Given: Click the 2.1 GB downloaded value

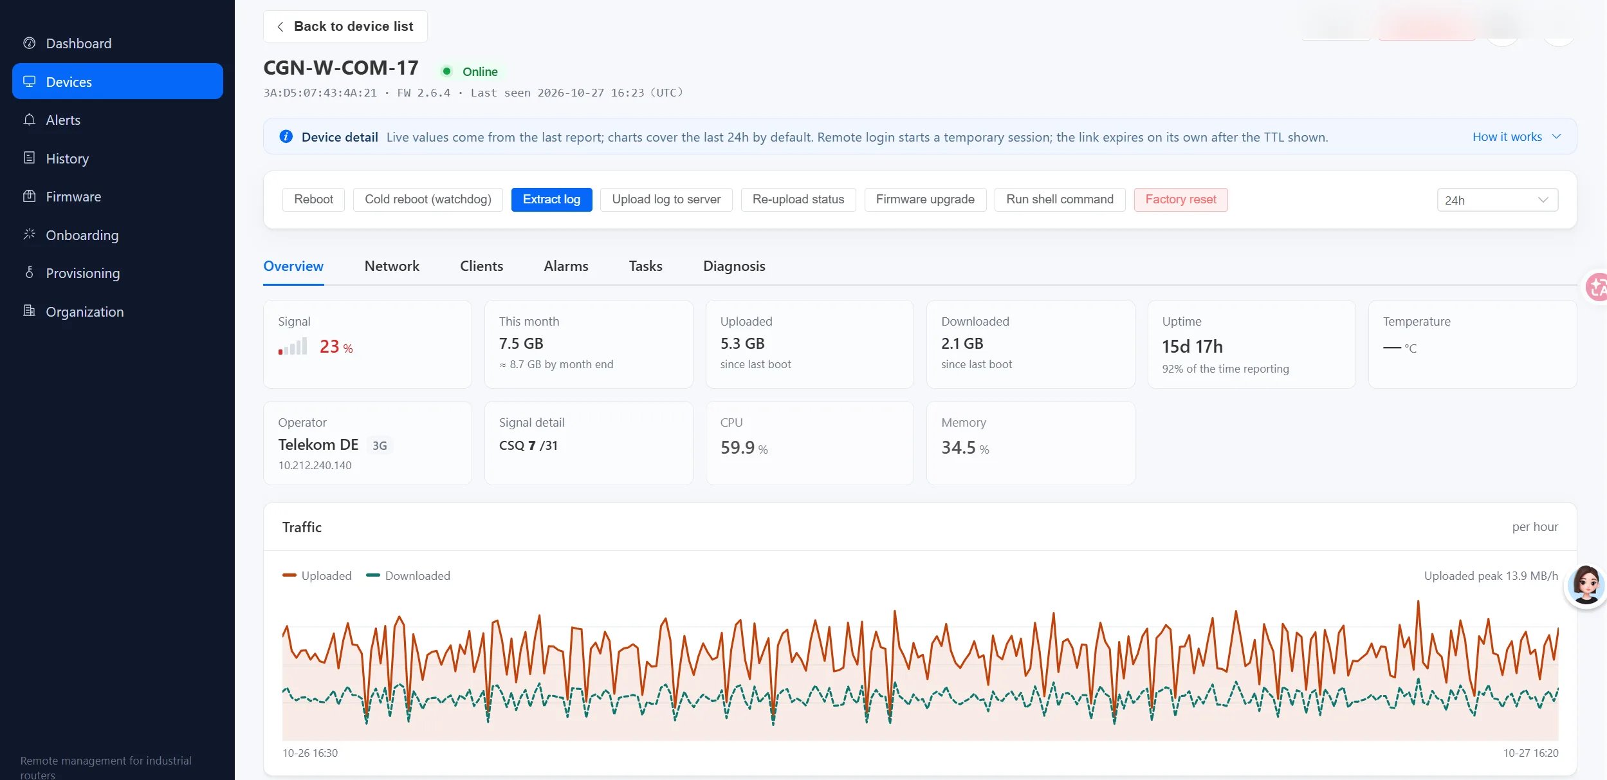Looking at the screenshot, I should click(x=962, y=344).
